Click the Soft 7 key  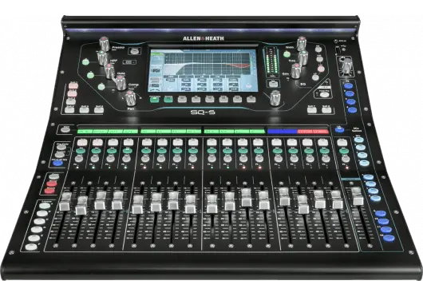[x=312, y=109]
